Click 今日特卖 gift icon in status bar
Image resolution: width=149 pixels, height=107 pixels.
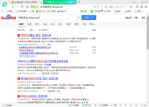point(7,105)
